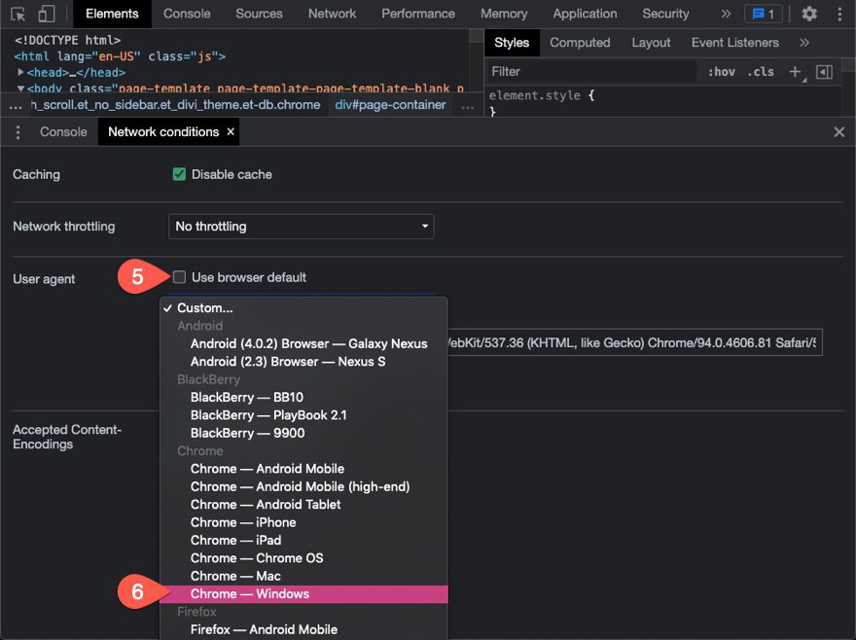Image resolution: width=856 pixels, height=640 pixels.
Task: Uncheck the Disable cache checkbox
Action: (179, 175)
